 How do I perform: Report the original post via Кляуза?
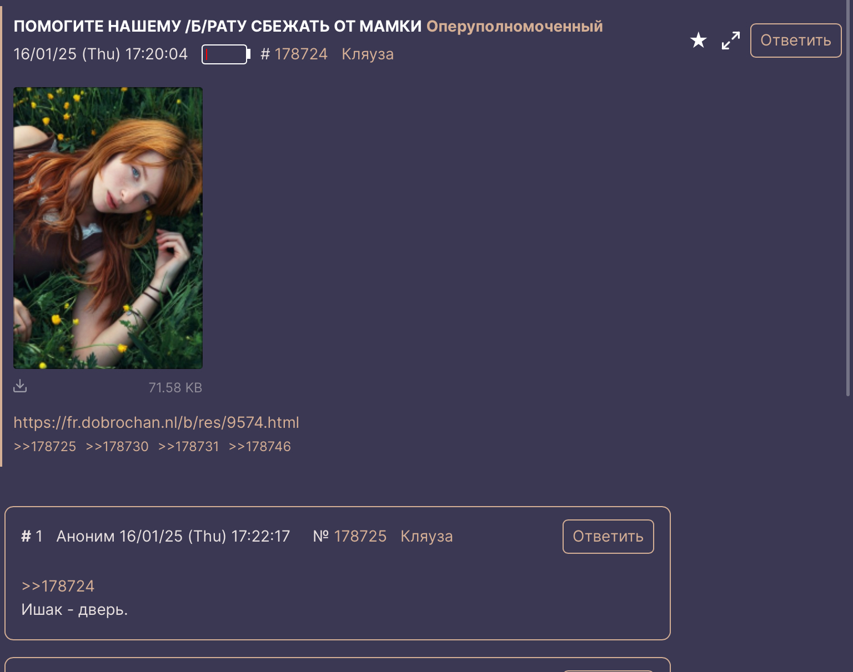point(368,54)
